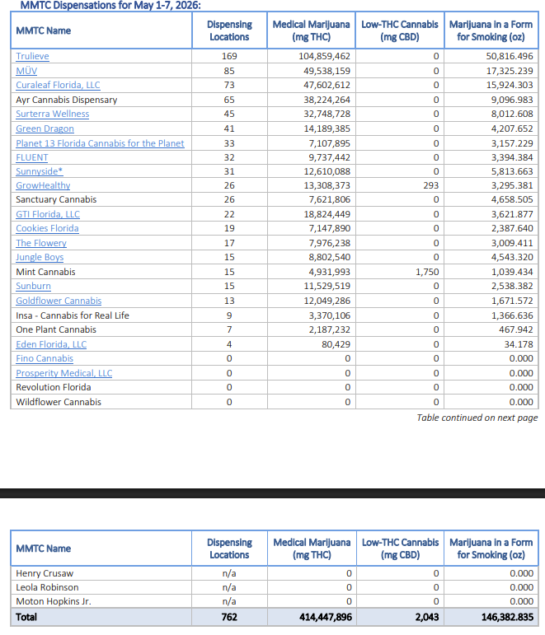The image size is (545, 635).
Task: Open the MÜV link
Action: 26,71
